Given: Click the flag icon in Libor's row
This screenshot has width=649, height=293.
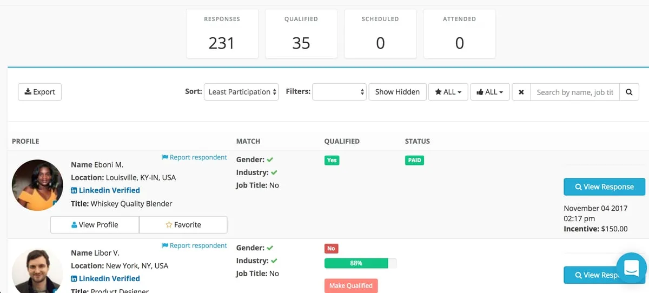Looking at the screenshot, I should (165, 245).
